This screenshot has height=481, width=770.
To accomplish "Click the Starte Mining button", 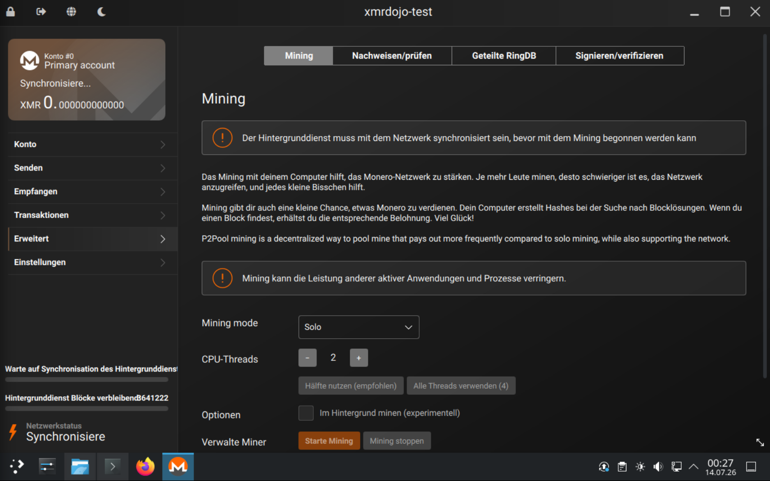I will pos(329,441).
